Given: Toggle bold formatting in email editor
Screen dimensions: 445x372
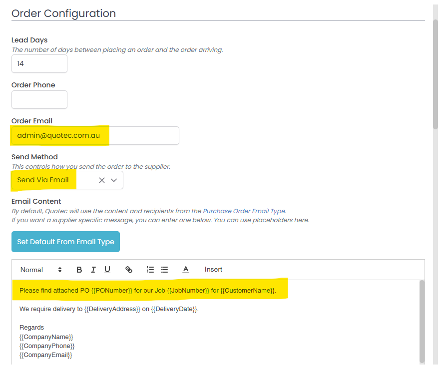Looking at the screenshot, I should (79, 270).
